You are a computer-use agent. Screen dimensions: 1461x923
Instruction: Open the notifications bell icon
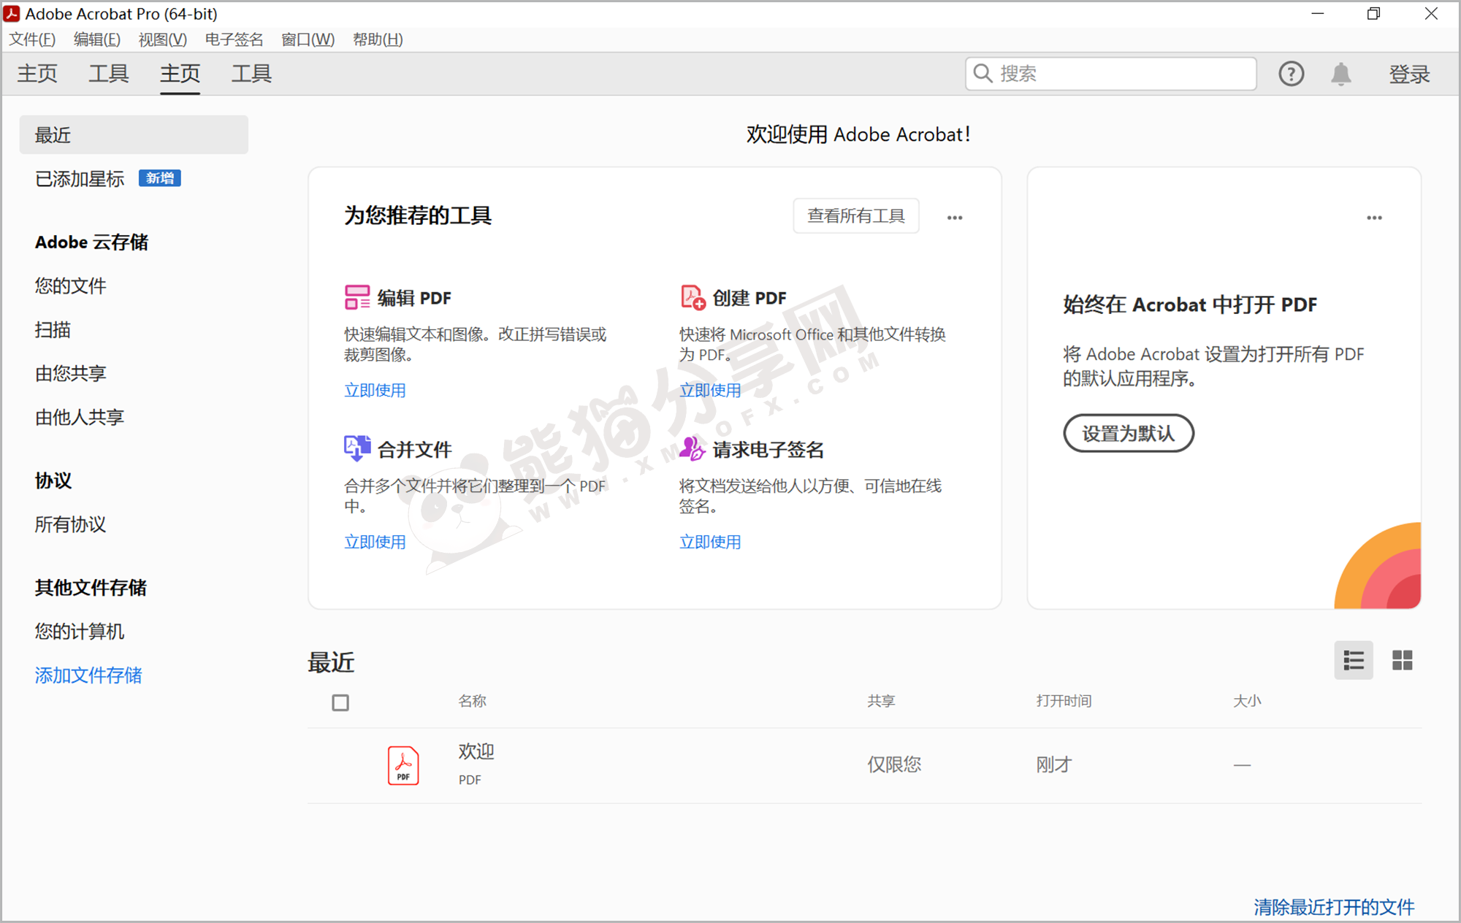tap(1341, 73)
